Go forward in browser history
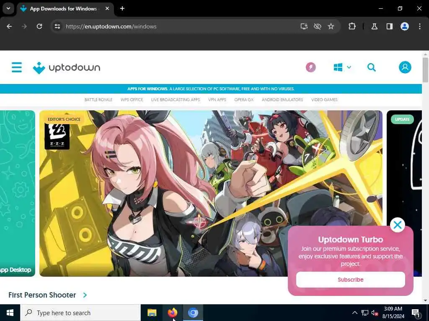This screenshot has height=321, width=429. coord(24,26)
